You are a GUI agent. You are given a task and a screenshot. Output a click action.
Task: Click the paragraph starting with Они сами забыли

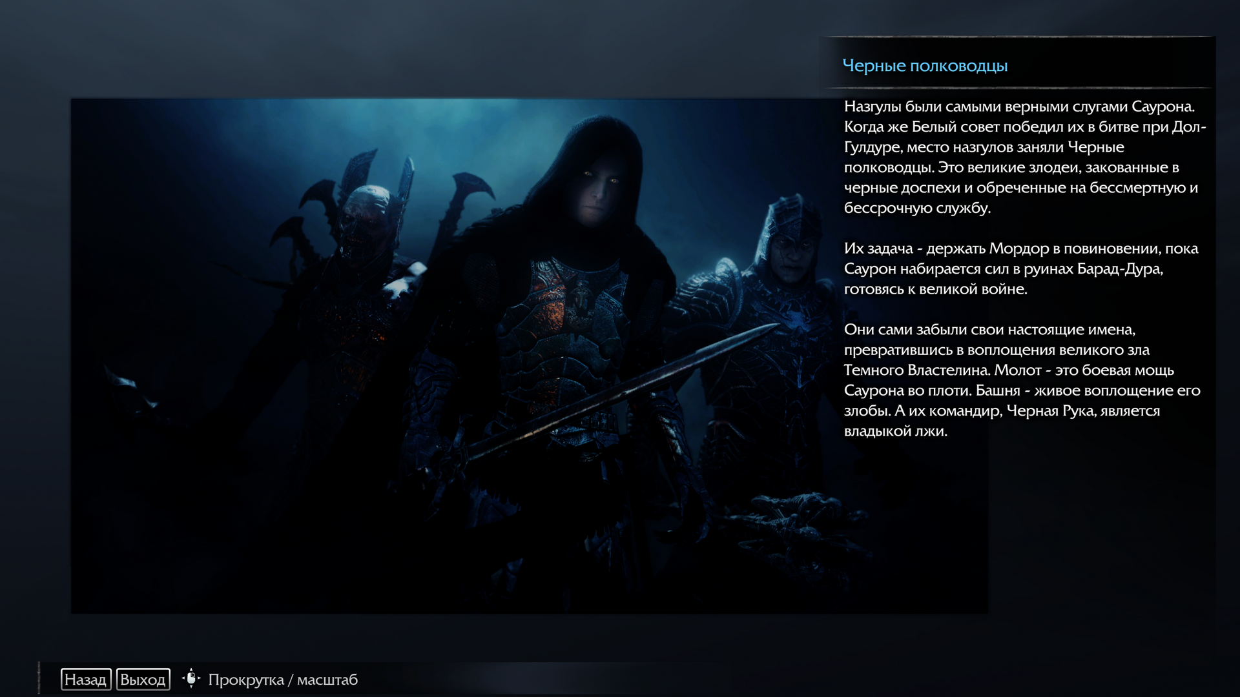coord(1022,380)
